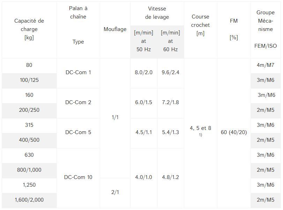Click the "Capacité de charge [kg]" column header

coord(29,29)
